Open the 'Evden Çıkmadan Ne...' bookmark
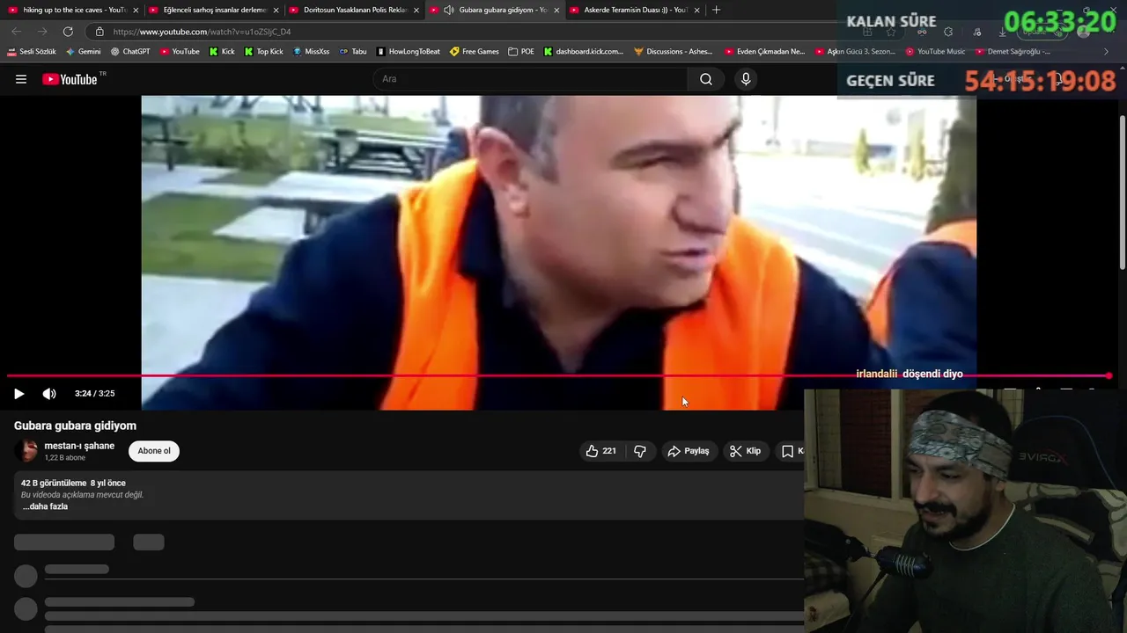This screenshot has height=633, width=1127. (x=764, y=52)
